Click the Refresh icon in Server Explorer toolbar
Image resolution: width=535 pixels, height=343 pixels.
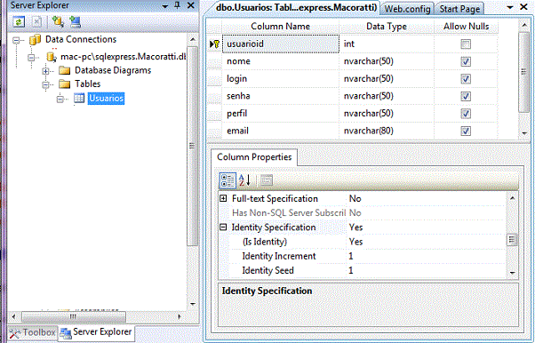pos(19,22)
